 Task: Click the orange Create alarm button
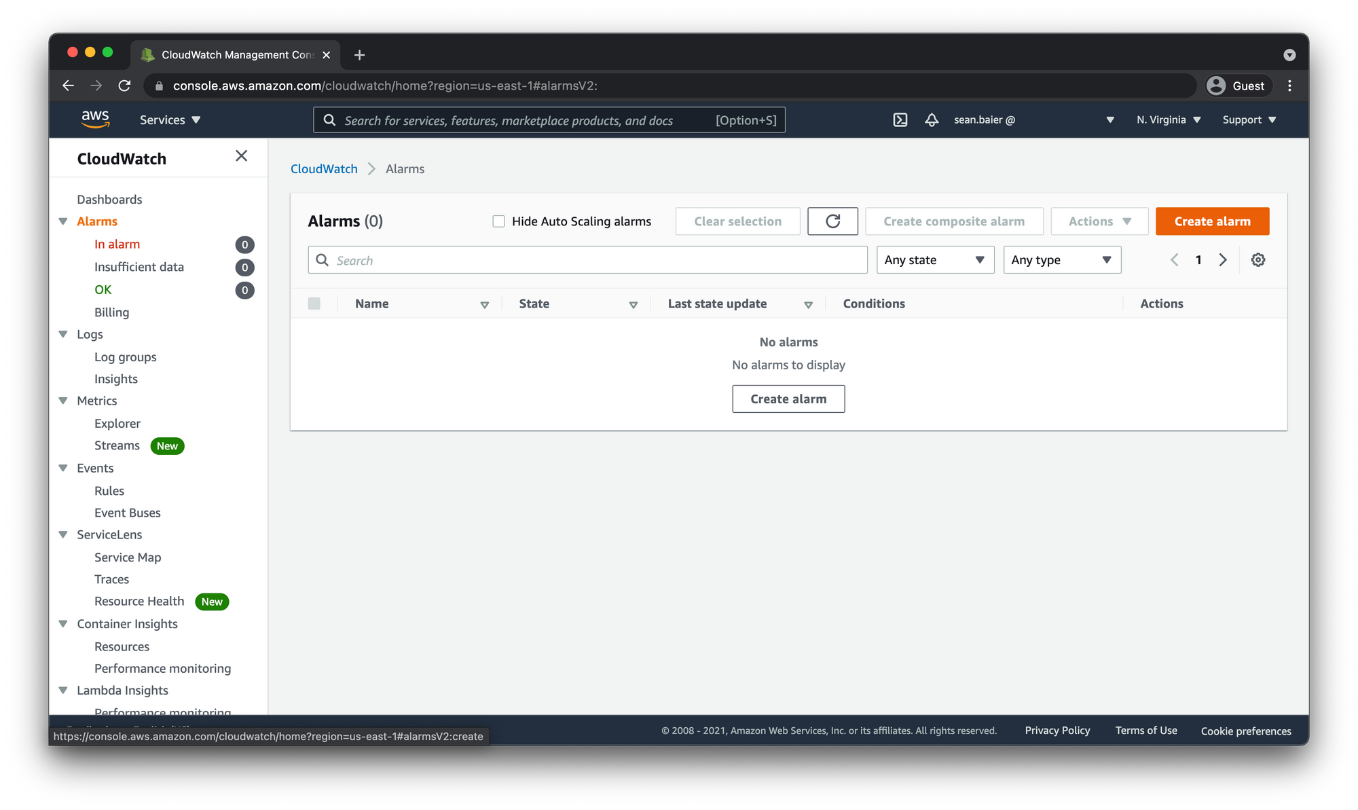pos(1212,221)
